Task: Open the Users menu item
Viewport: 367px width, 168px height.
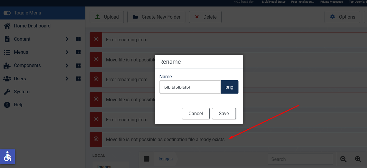Action: (x=20, y=79)
